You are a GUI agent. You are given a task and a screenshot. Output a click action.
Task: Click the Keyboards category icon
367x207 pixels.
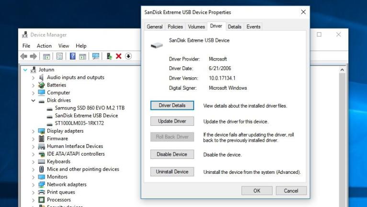point(41,161)
